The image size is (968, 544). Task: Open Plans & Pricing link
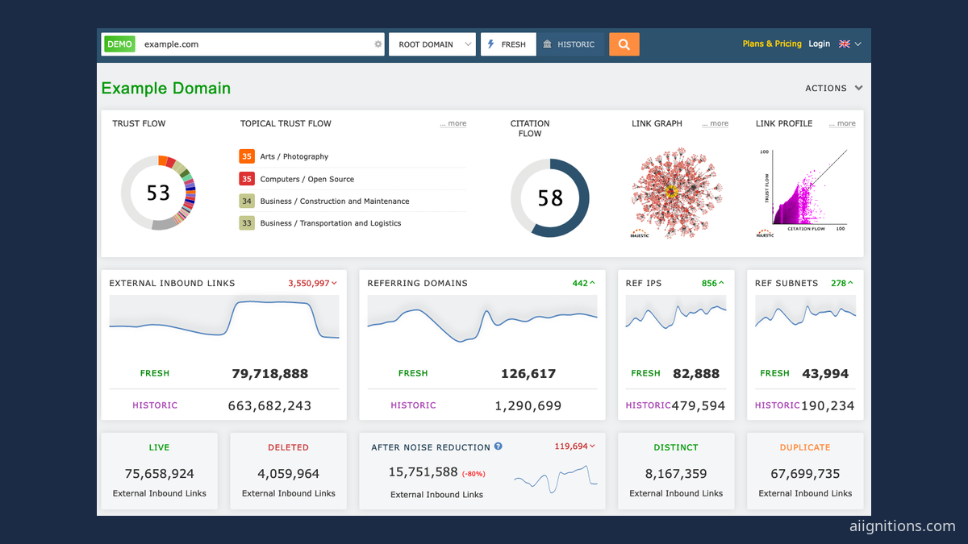pos(772,44)
